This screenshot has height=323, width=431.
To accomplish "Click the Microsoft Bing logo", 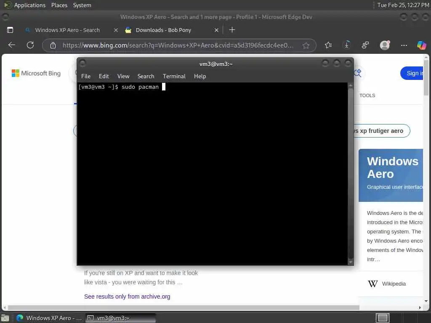I will coord(36,73).
